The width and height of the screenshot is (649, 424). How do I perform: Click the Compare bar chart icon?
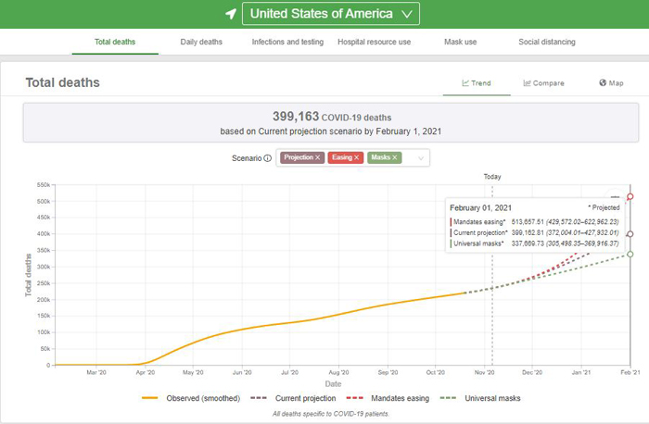(527, 83)
